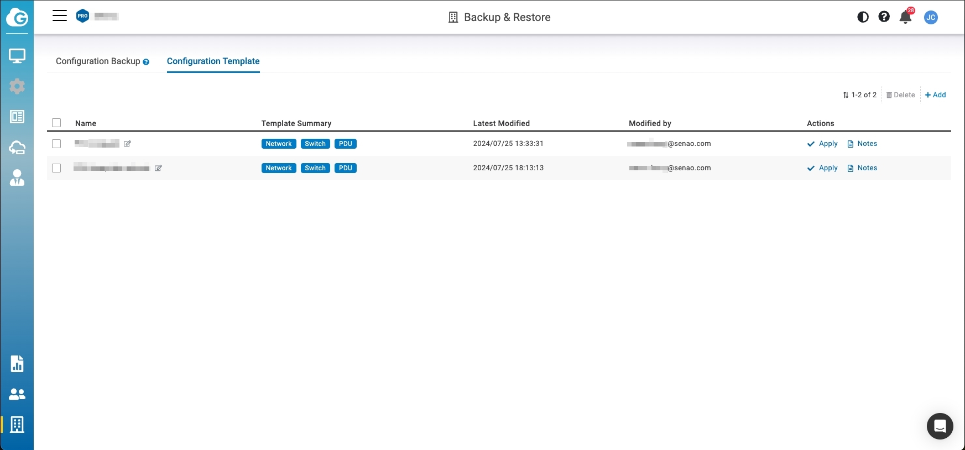Toggle the dark mode contrast icon
965x450 pixels.
coord(863,17)
